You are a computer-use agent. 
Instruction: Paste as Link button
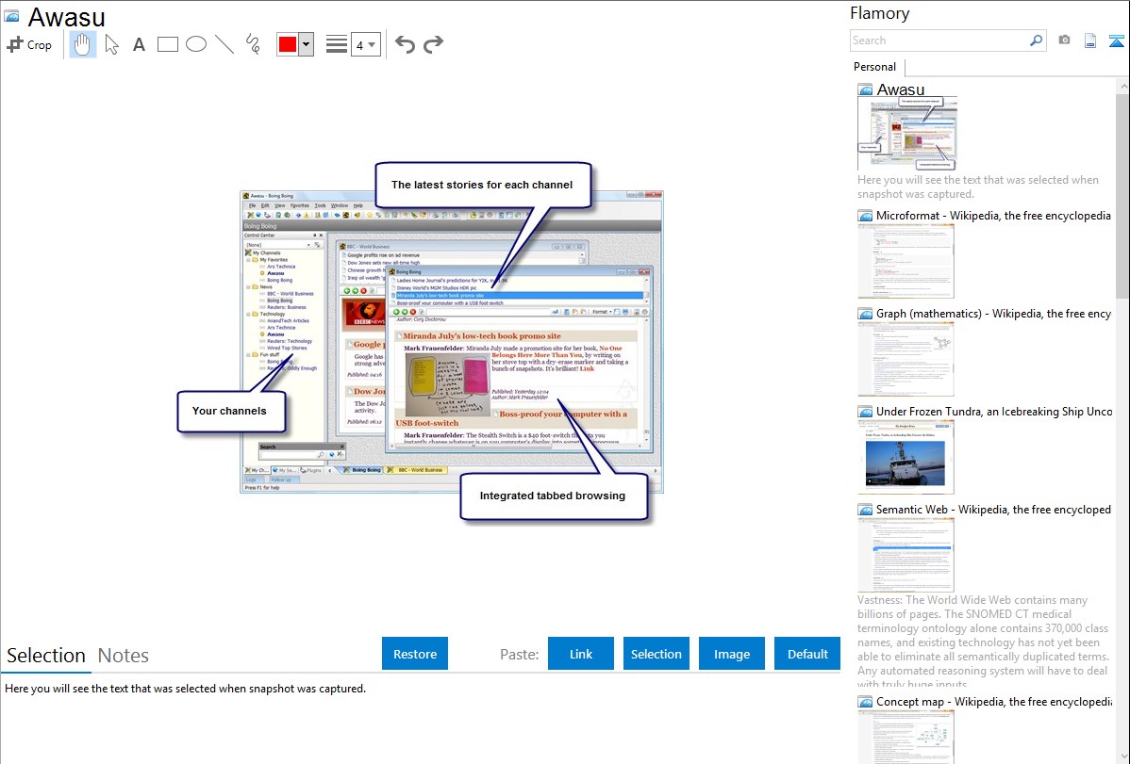pyautogui.click(x=581, y=654)
